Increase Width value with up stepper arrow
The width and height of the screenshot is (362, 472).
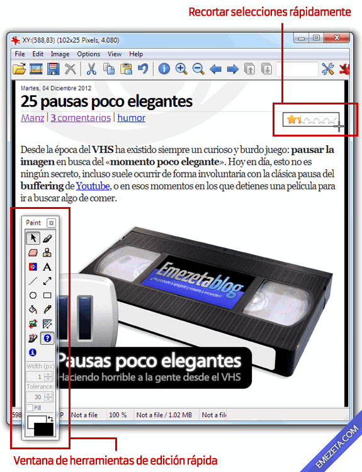point(48,374)
